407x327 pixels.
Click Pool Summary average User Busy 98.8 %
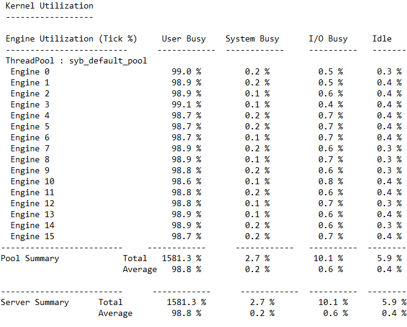click(186, 270)
